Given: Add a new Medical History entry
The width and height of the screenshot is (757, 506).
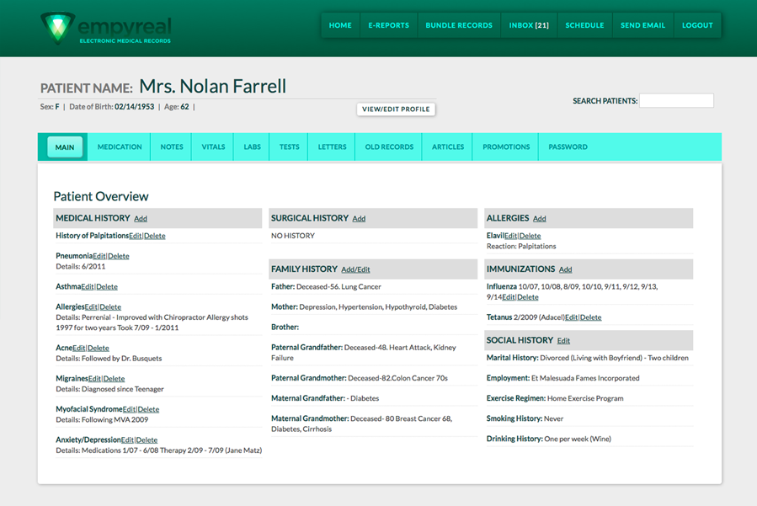Looking at the screenshot, I should click(x=141, y=219).
